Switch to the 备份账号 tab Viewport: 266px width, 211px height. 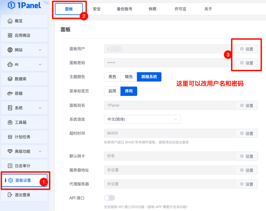(125, 9)
